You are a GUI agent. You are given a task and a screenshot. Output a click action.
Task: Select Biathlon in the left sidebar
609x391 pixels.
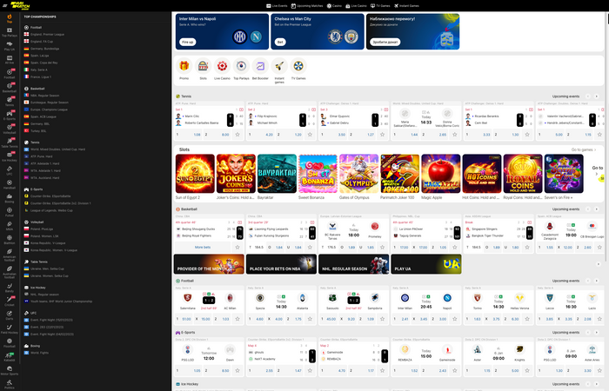pyautogui.click(x=10, y=240)
